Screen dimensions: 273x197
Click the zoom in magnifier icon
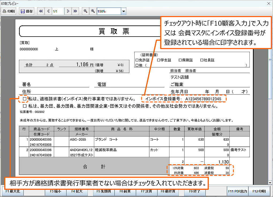tap(93, 11)
